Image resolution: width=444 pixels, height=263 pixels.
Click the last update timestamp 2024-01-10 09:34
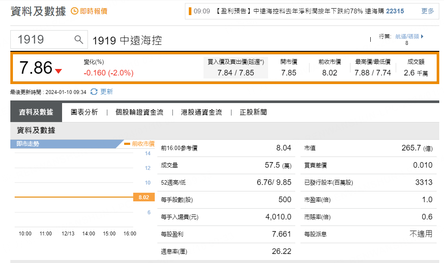[66, 92]
